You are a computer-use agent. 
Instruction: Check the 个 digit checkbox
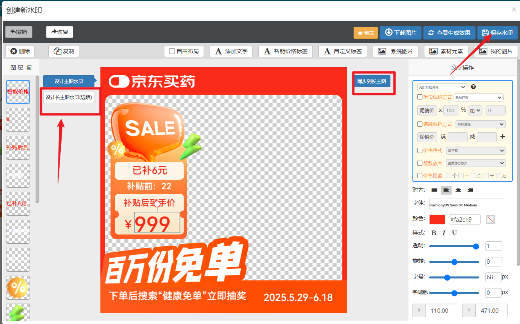tap(448, 175)
